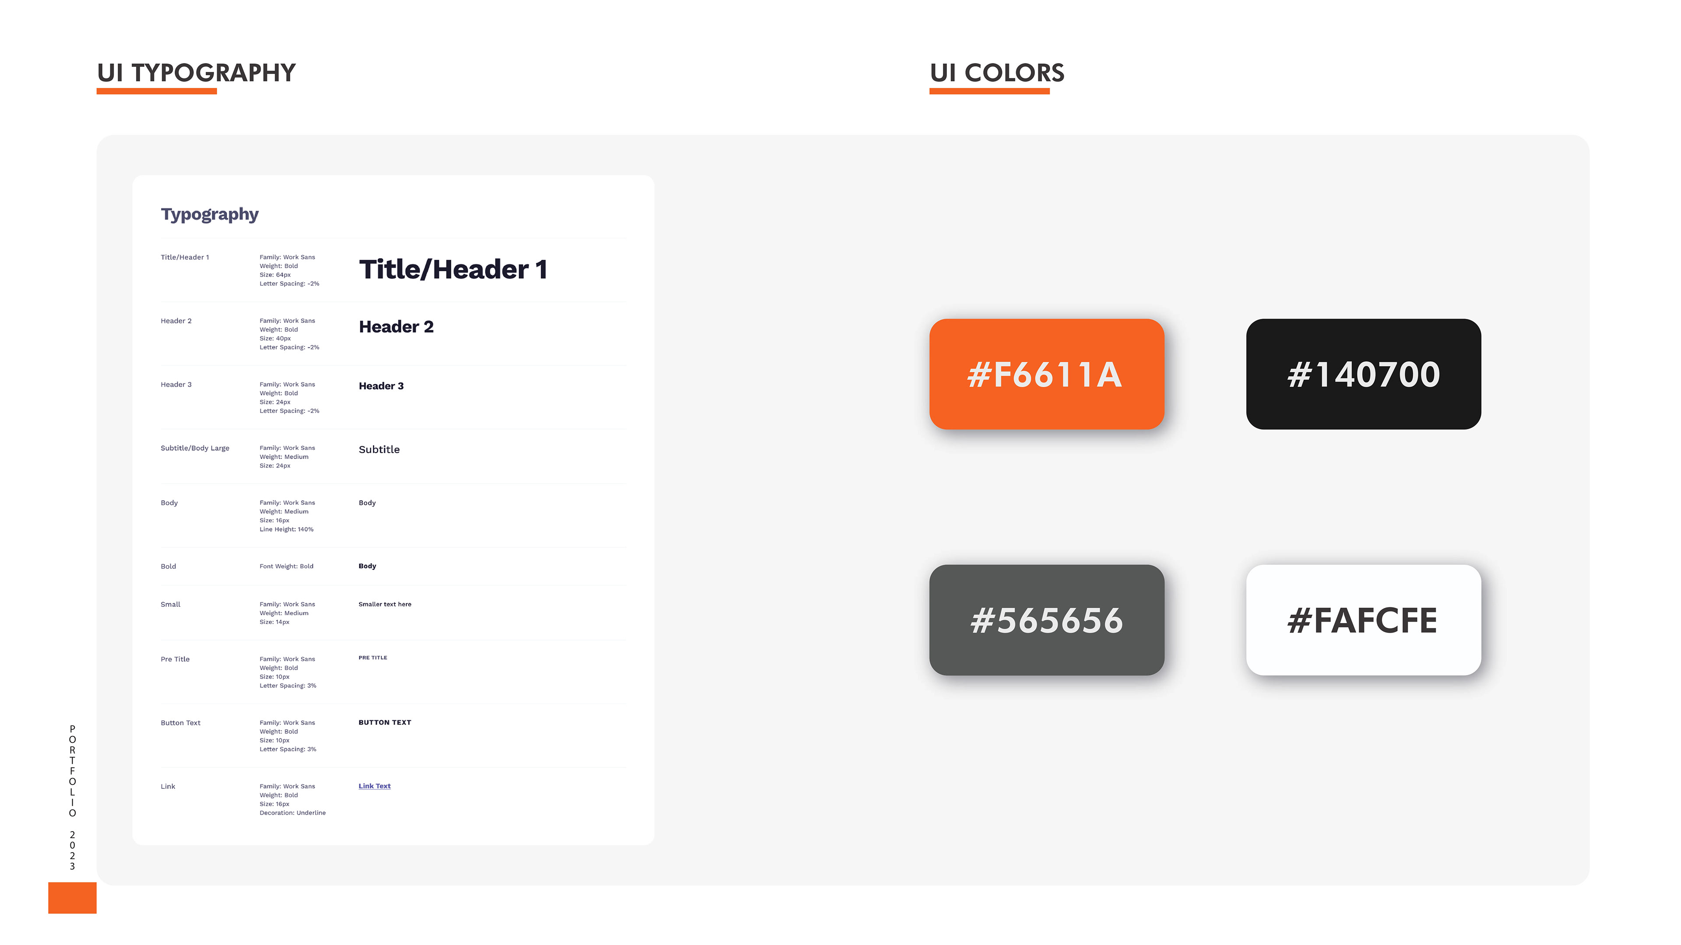
Task: Select the Header 2 sample text
Action: (x=396, y=327)
